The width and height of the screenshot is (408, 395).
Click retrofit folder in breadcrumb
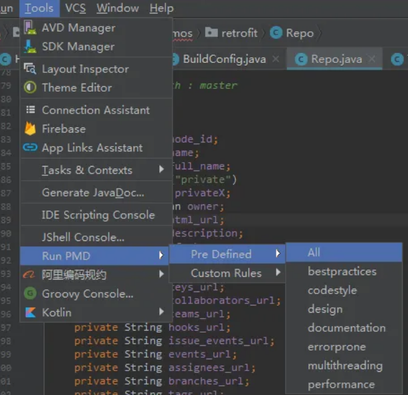click(x=239, y=33)
